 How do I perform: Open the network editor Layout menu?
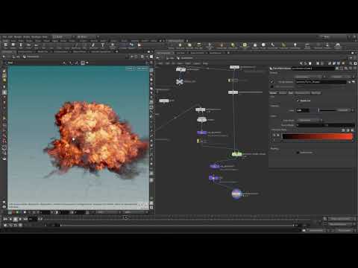pyautogui.click(x=197, y=63)
